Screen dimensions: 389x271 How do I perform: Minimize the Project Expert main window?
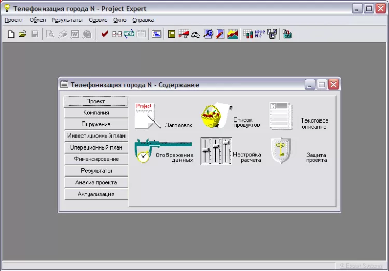[357, 9]
